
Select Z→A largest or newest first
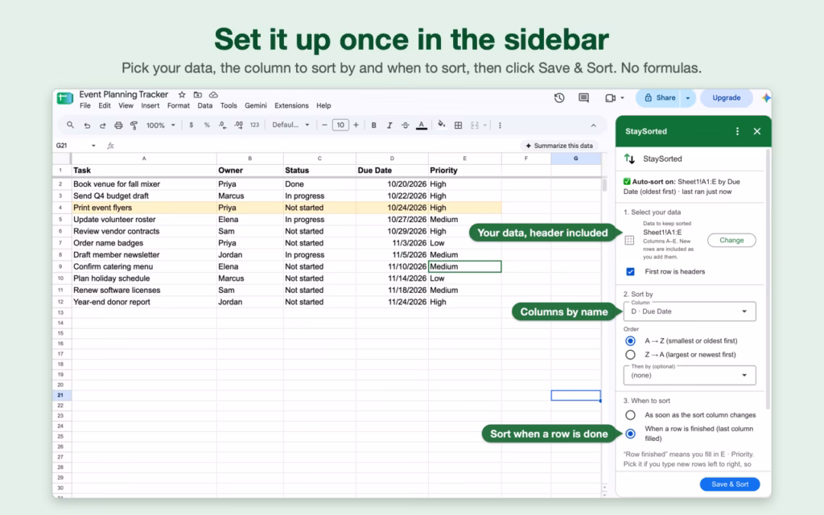click(x=630, y=355)
